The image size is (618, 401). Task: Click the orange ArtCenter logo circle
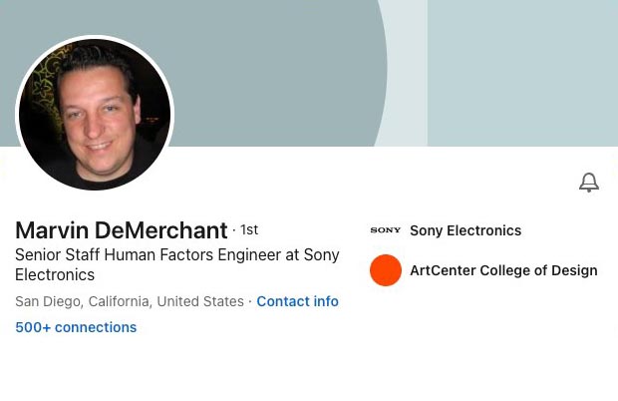coord(386,270)
